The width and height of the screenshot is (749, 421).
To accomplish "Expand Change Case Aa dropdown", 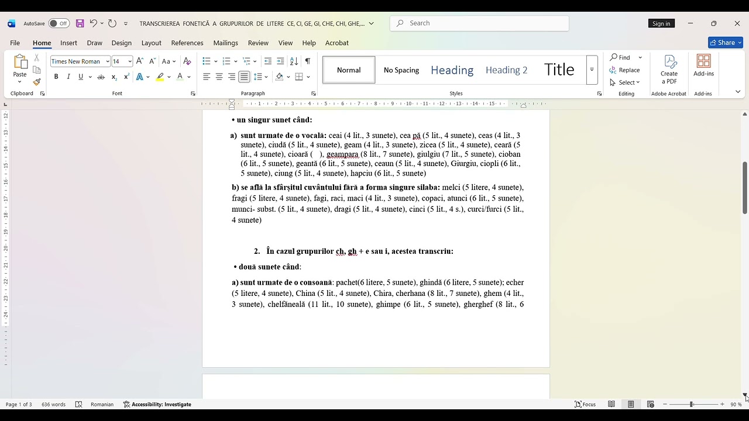I will (174, 61).
